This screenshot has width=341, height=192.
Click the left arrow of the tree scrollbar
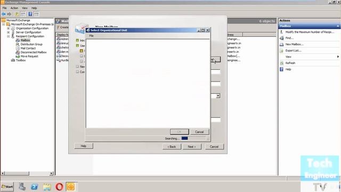click(x=3, y=173)
